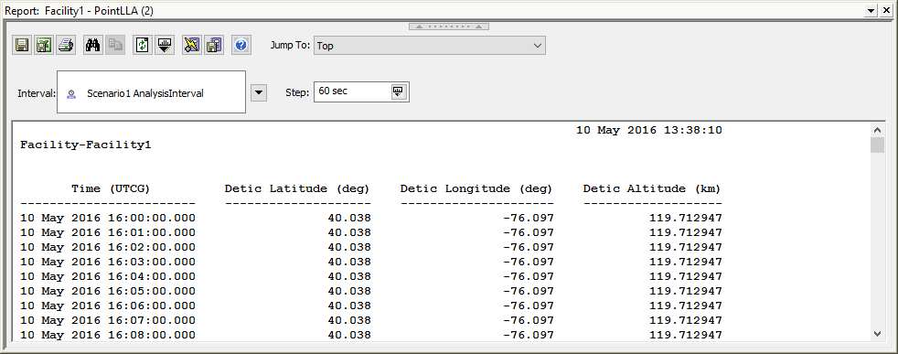Click the vertical scrollbar thumb
The width and height of the screenshot is (898, 354).
click(x=877, y=145)
